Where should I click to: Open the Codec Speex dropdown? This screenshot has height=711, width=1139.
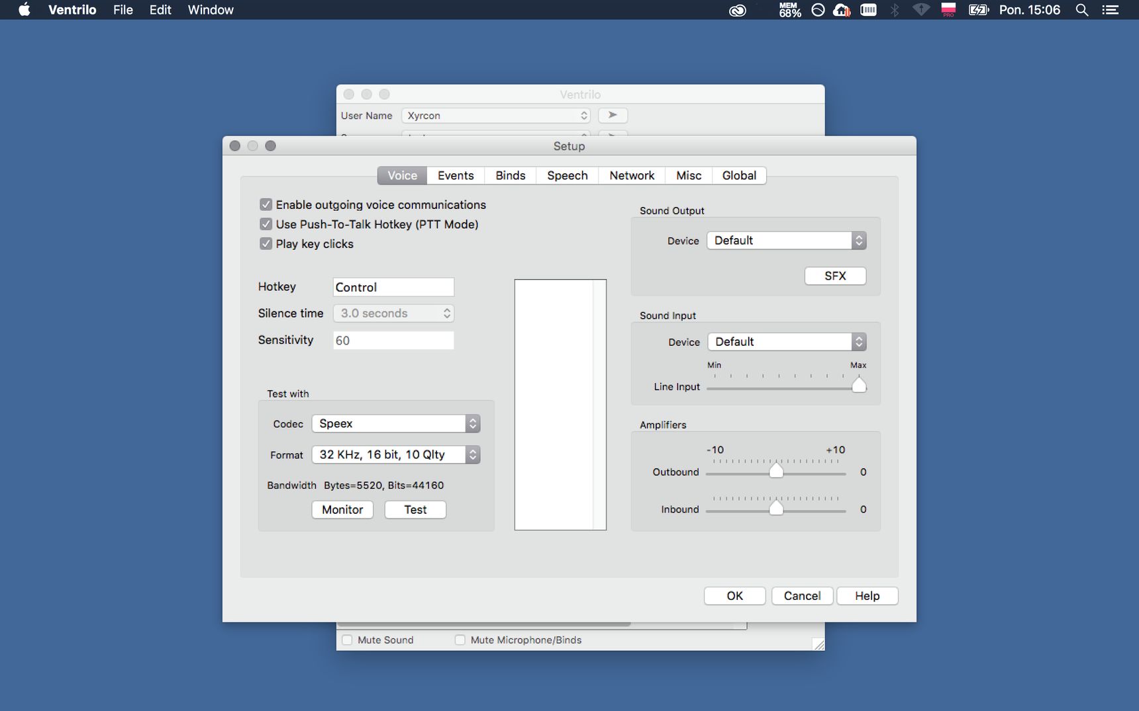pos(396,423)
